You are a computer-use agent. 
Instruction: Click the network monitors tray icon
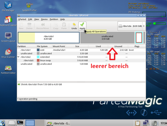point(146,123)
